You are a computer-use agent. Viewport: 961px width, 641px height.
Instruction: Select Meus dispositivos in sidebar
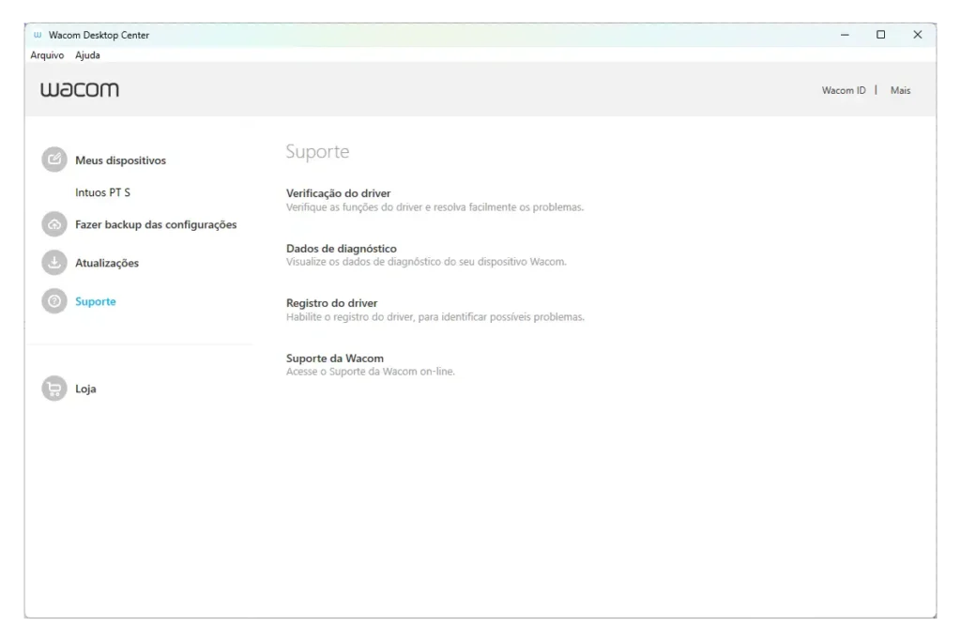121,160
